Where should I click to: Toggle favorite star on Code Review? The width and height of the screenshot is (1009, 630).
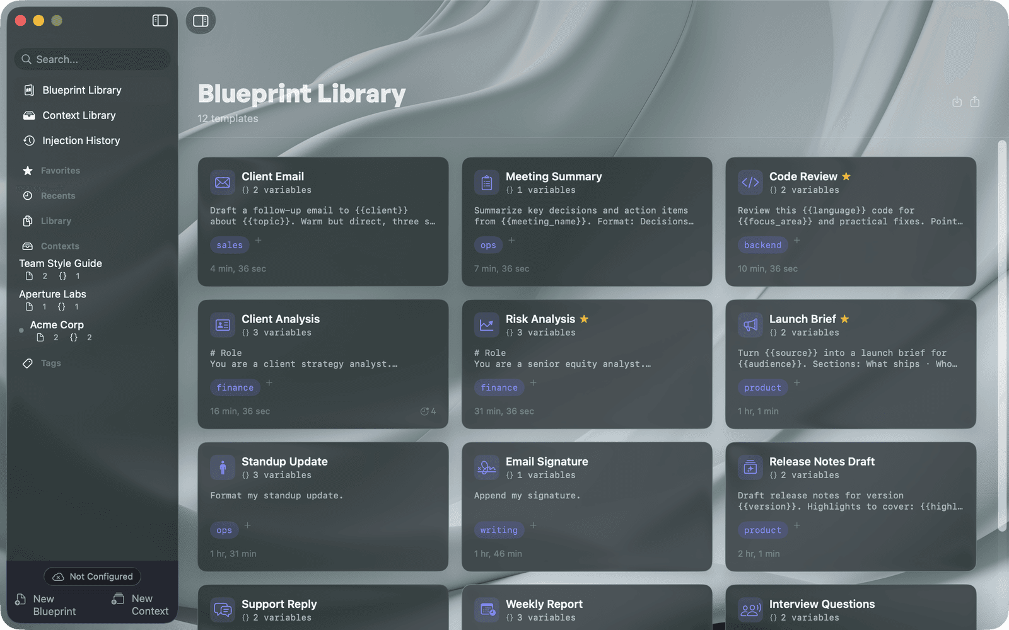[x=846, y=176]
